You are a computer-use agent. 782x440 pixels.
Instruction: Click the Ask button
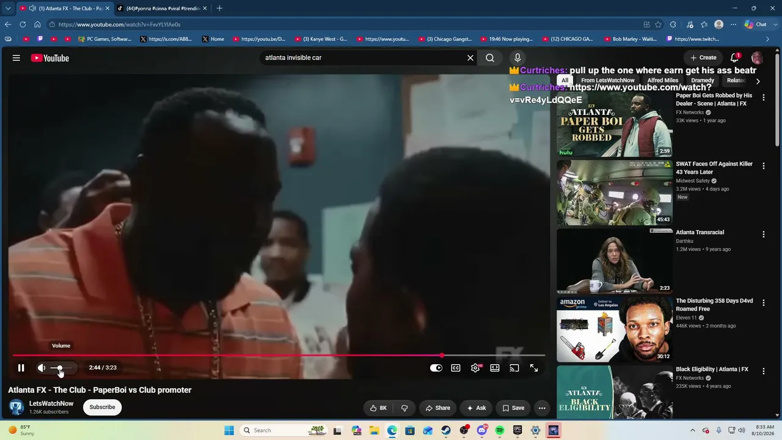(477, 408)
